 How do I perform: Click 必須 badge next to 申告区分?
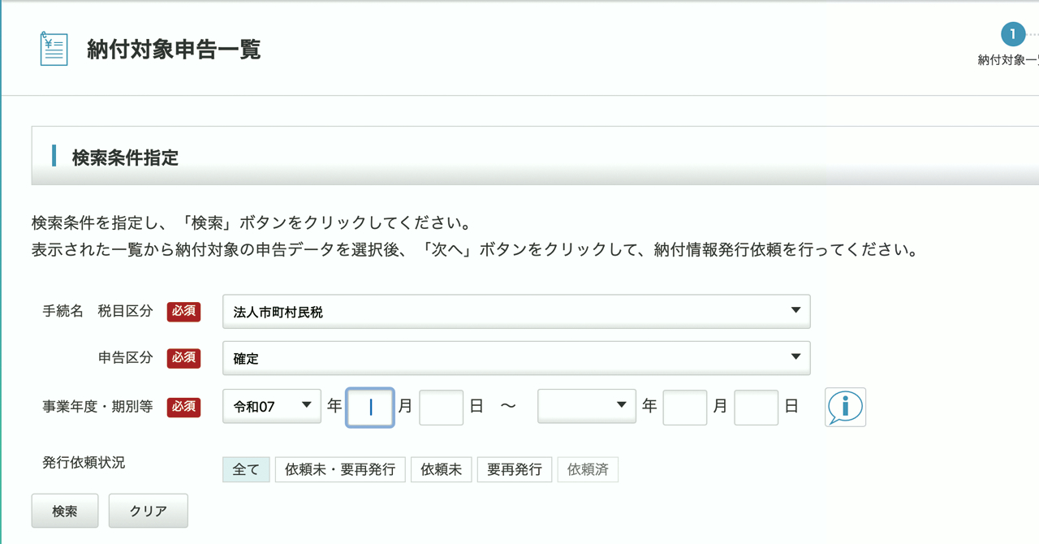[x=183, y=357]
